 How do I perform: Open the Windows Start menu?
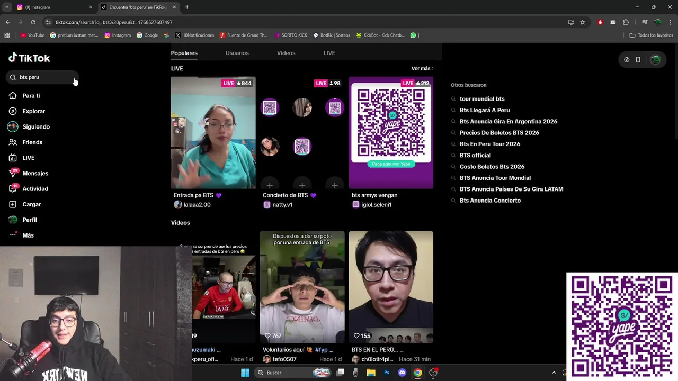click(x=245, y=373)
